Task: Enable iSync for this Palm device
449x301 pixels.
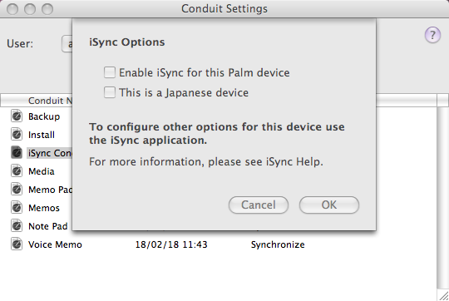Action: click(110, 72)
